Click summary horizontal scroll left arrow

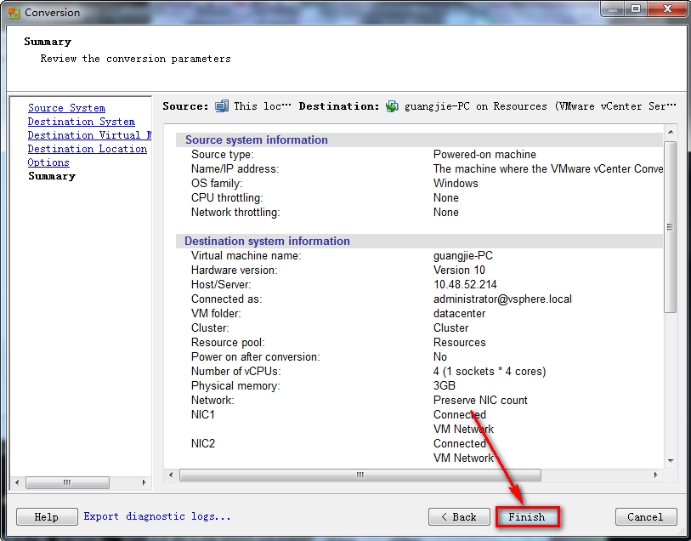[x=171, y=475]
